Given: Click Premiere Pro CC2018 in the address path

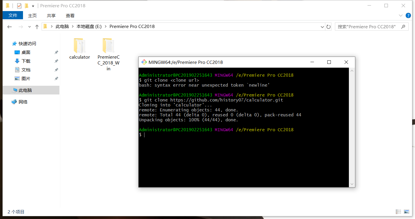Looking at the screenshot, I should pyautogui.click(x=132, y=27).
